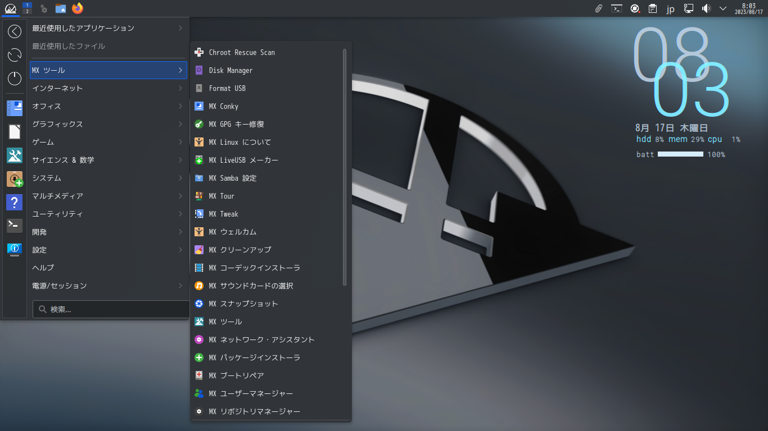Open MX GPG キー修復 icon
Viewport: 768px width, 431px height.
pyautogui.click(x=198, y=124)
